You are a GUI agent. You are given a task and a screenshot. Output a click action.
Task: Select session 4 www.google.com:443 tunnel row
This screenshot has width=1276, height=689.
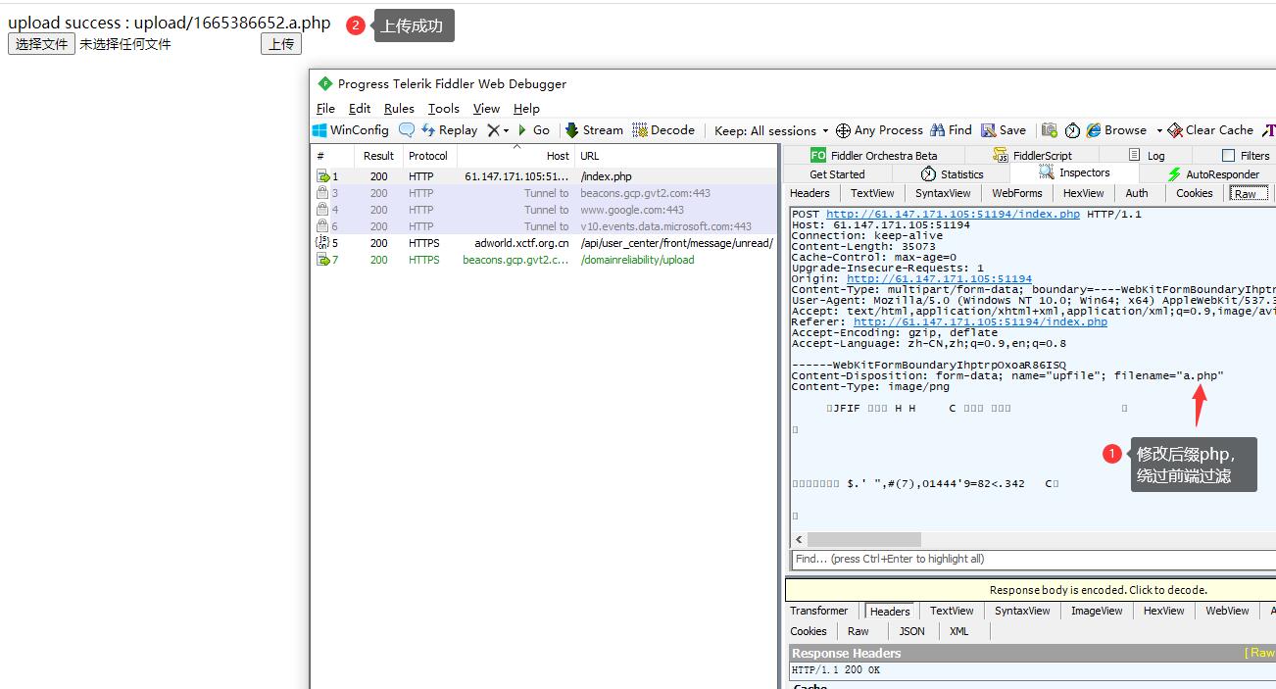pos(545,210)
